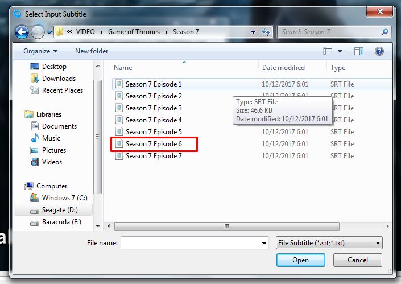Click the Cancel button

point(358,260)
